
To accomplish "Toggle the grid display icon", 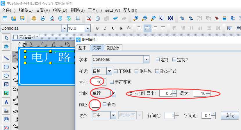I will coord(78,18).
